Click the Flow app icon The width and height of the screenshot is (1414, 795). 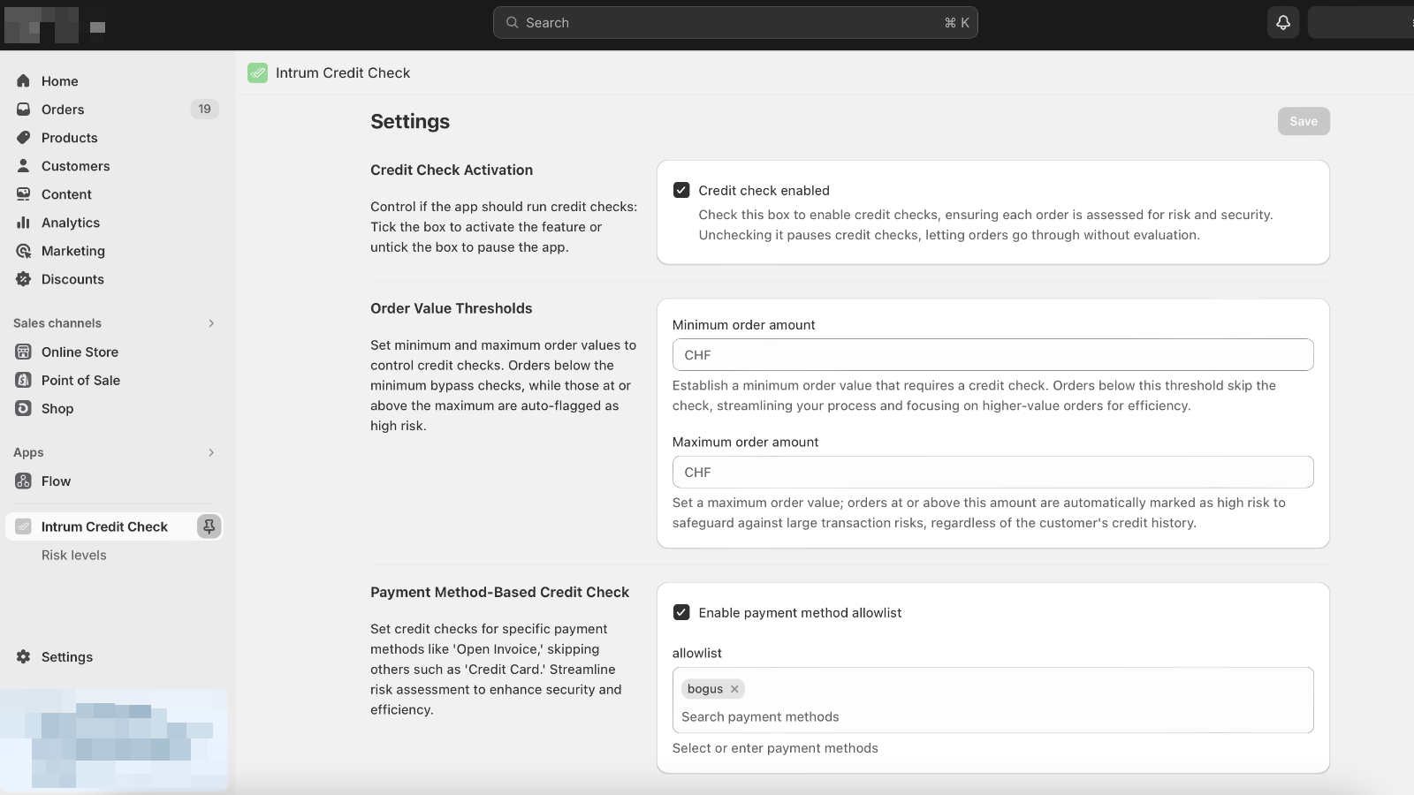(24, 481)
